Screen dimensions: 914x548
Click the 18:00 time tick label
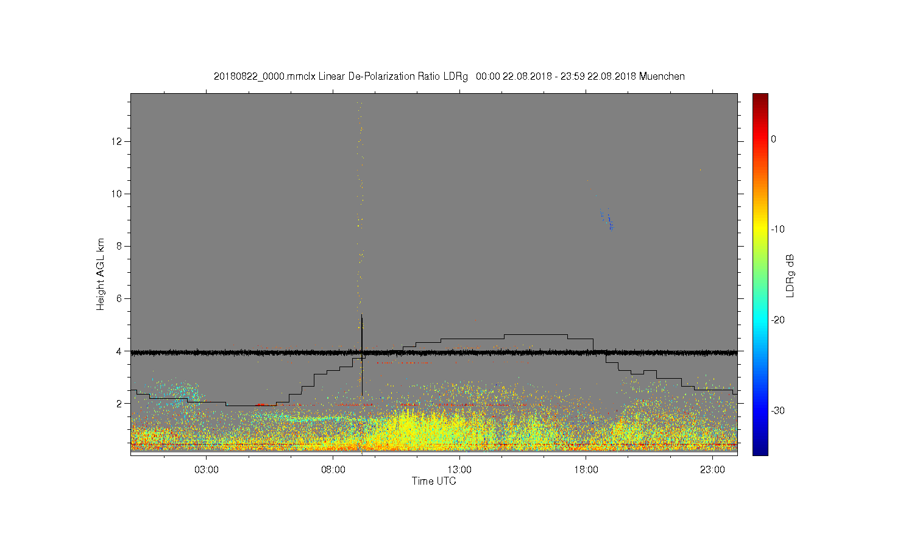tap(586, 470)
